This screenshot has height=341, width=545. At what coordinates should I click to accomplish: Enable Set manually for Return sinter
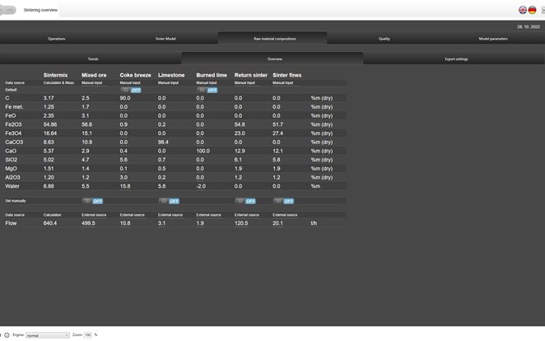[245, 201]
